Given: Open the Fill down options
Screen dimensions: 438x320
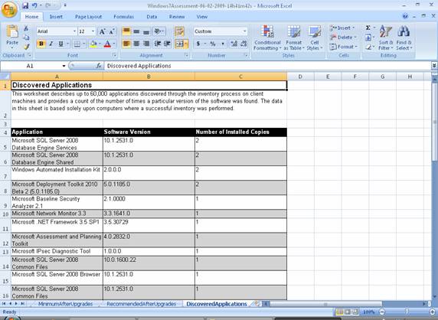Looking at the screenshot, I should (x=369, y=38).
